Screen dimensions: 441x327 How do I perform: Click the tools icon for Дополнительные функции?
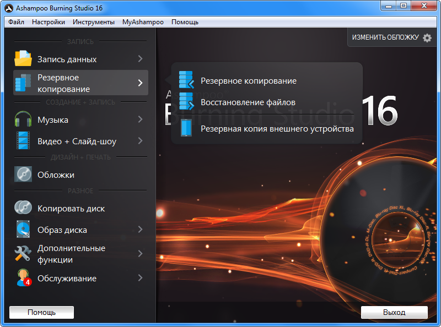coord(23,253)
